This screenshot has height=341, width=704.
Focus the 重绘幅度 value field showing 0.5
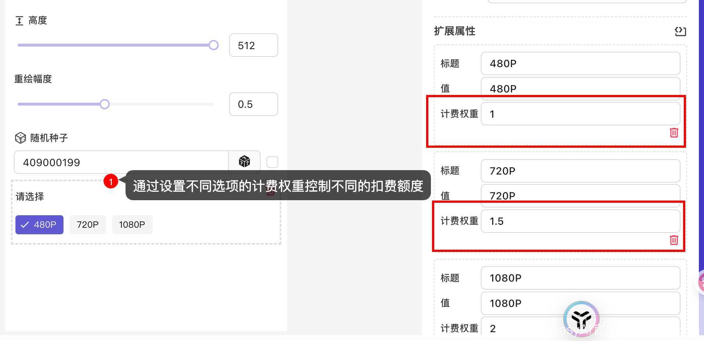(x=253, y=104)
